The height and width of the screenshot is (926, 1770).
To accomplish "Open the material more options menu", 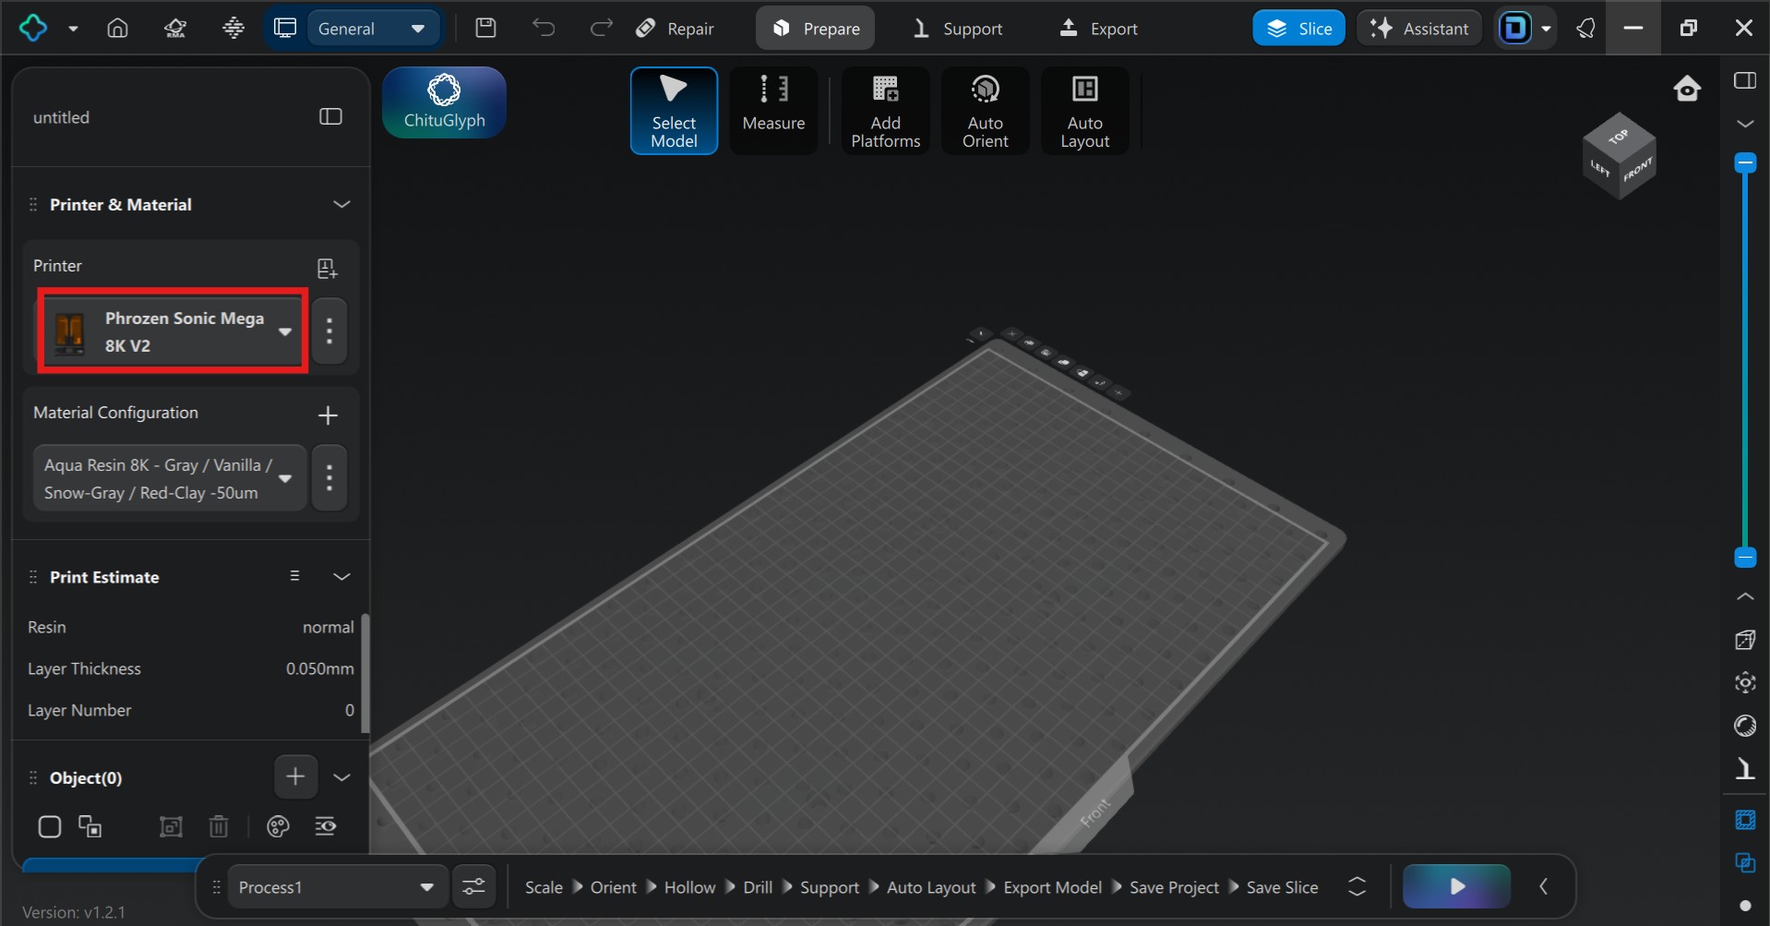I will [329, 478].
